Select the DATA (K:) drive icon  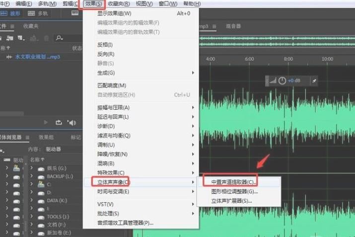click(41, 201)
